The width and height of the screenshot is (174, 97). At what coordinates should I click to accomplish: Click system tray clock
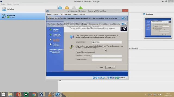click(x=168, y=95)
